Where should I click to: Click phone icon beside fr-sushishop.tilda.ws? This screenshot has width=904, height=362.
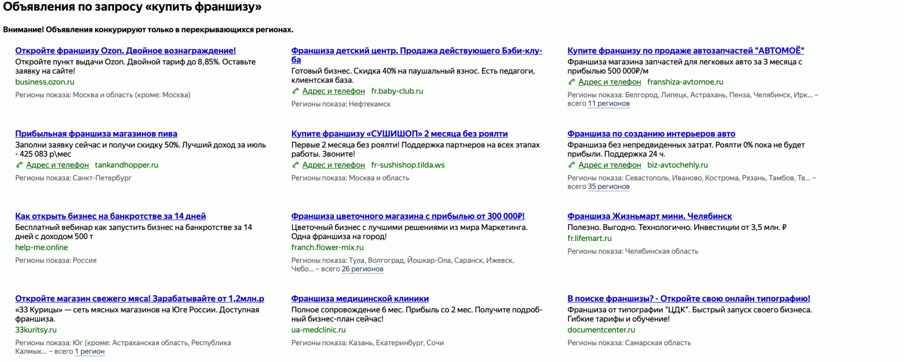tap(296, 165)
